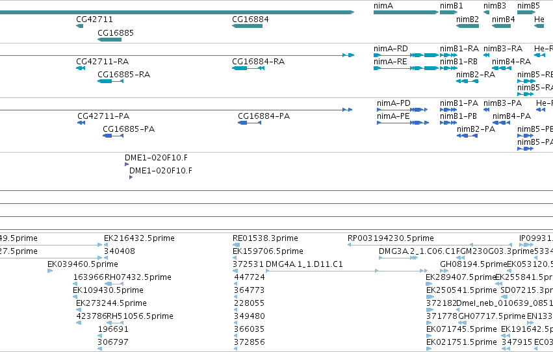Viewport: 553px width, 352px height.
Task: Click the CG42711-PA protein label
Action: pyautogui.click(x=103, y=116)
